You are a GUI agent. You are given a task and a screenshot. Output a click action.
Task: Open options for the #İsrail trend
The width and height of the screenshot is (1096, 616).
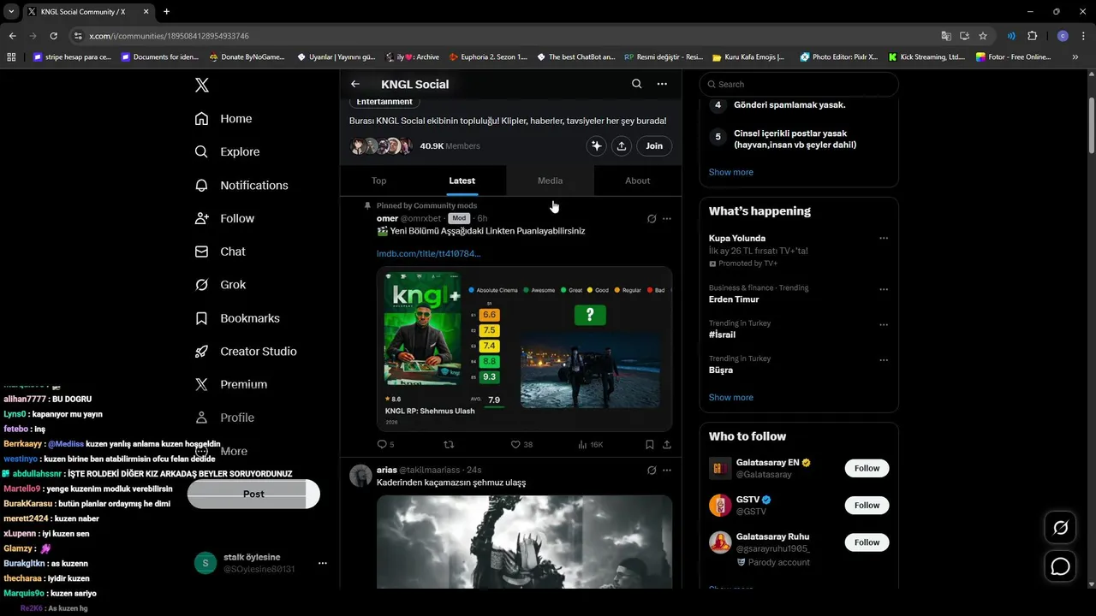tap(884, 325)
